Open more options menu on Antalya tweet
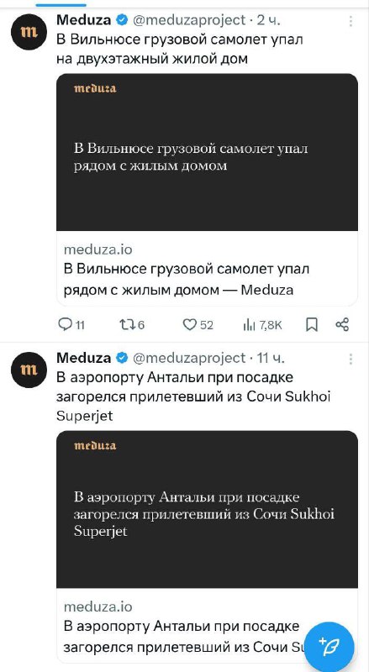This screenshot has height=672, width=369. tap(351, 359)
